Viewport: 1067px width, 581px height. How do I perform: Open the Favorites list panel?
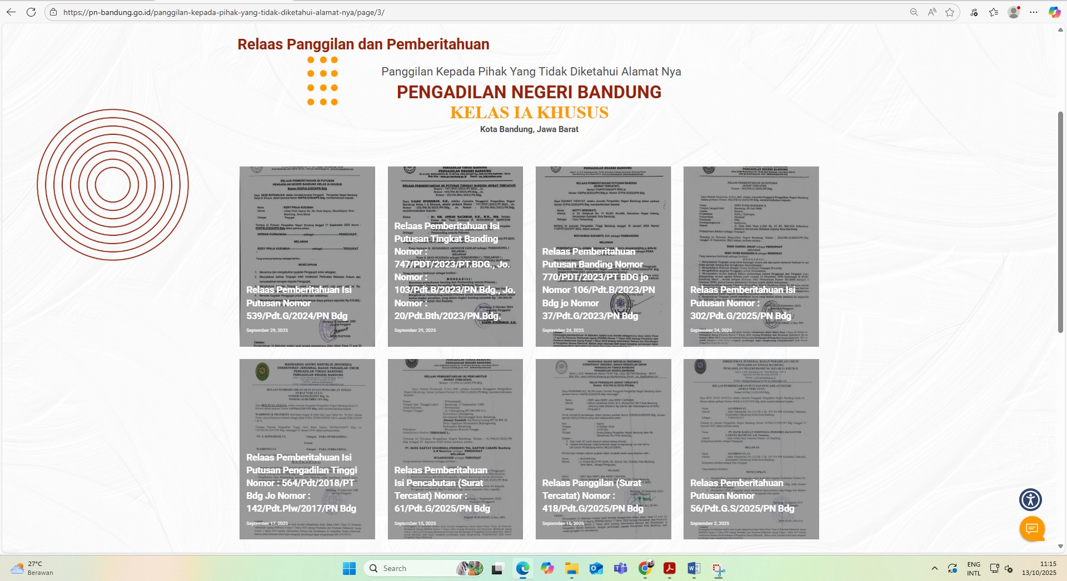(x=994, y=12)
